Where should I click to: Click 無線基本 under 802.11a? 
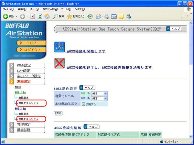point(24,98)
